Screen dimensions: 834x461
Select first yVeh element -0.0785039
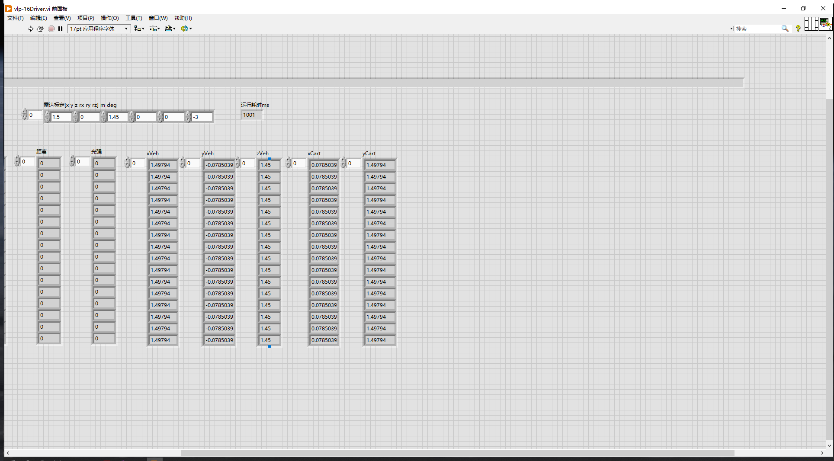pos(219,165)
